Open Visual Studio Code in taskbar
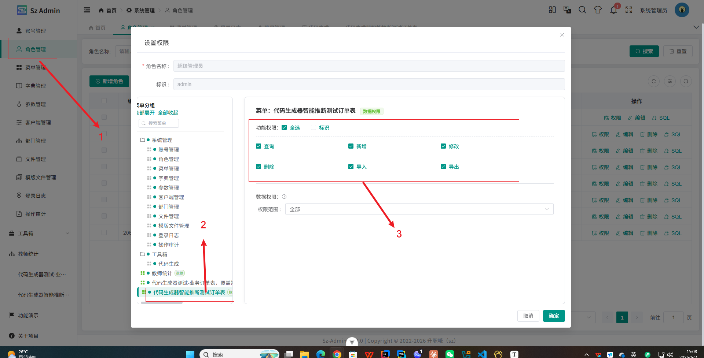The image size is (704, 358). tap(482, 354)
